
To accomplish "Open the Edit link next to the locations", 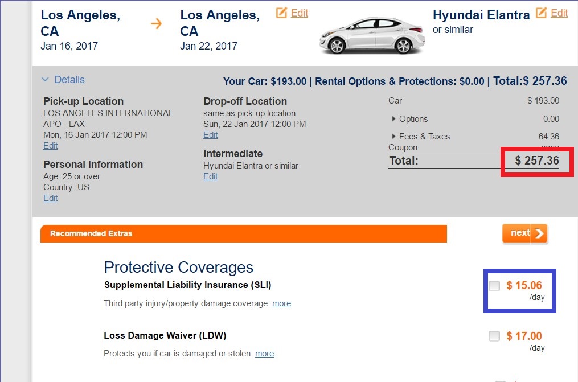I will click(x=300, y=13).
